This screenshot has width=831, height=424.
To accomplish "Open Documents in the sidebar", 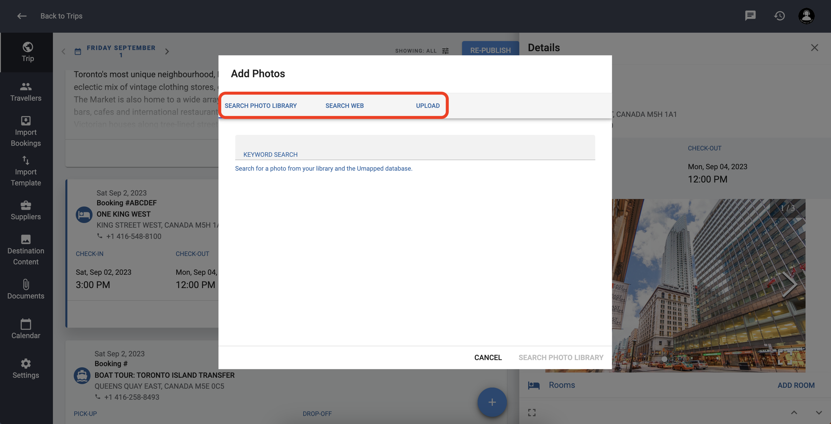I will point(26,290).
